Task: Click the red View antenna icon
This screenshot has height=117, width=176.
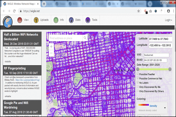Action: pyautogui.click(x=20, y=20)
